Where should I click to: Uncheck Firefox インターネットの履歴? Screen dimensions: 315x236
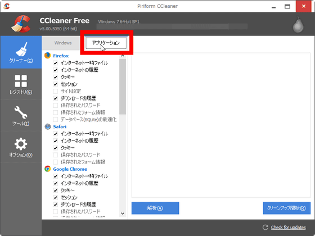56,70
